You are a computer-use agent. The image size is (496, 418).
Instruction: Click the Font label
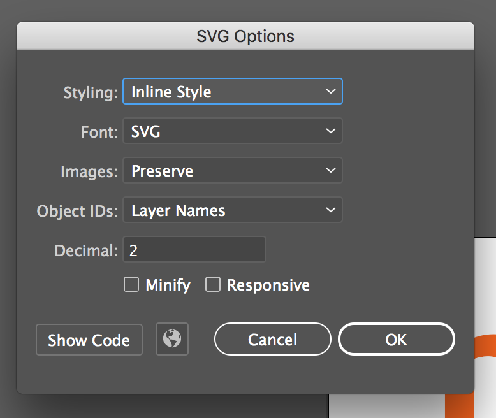(99, 132)
